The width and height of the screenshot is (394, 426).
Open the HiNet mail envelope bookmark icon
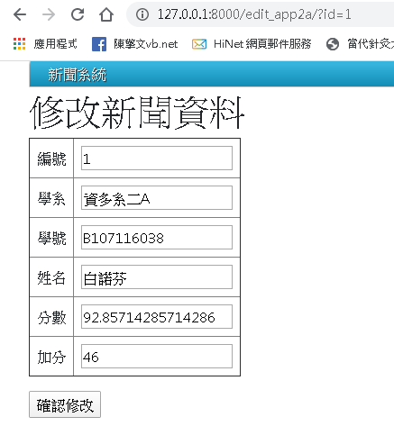pyautogui.click(x=199, y=44)
